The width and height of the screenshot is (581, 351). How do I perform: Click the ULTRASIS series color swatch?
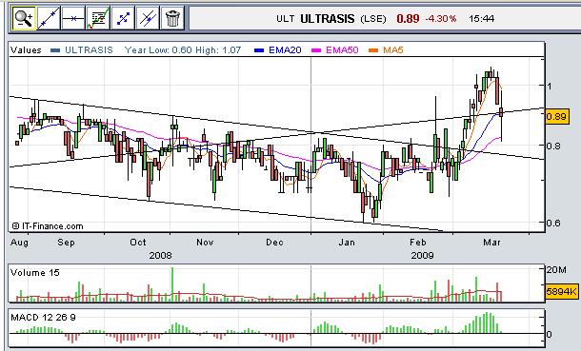[x=55, y=50]
